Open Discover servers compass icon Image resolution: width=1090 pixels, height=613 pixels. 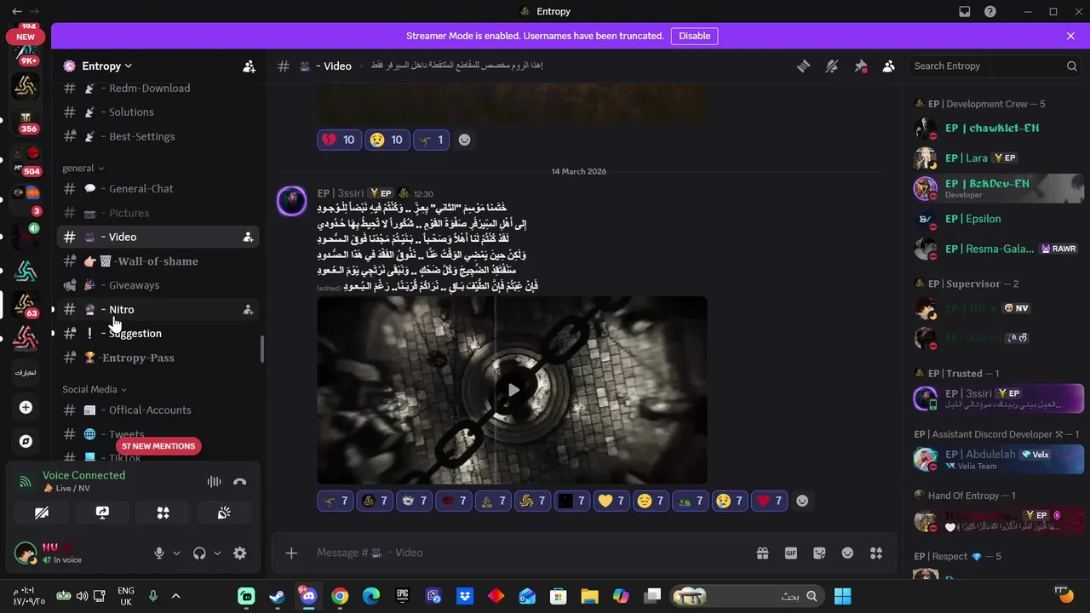point(26,441)
